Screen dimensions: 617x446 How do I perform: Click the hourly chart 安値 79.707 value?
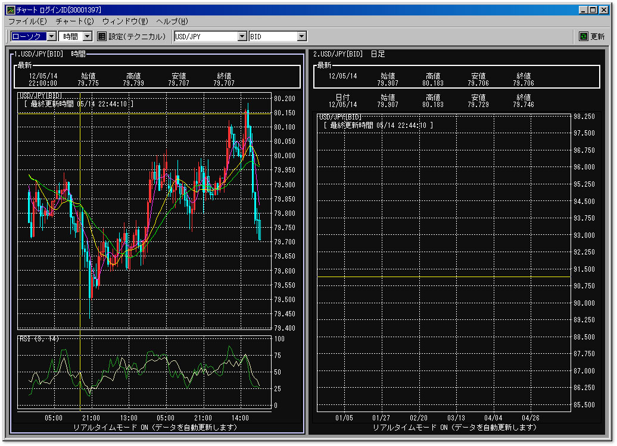[179, 83]
